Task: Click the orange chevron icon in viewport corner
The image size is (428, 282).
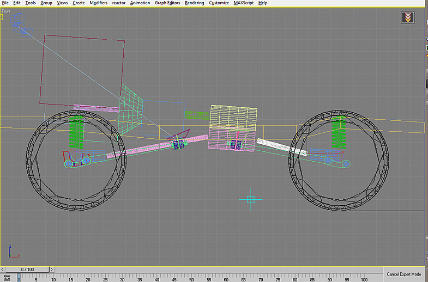Action: point(407,17)
